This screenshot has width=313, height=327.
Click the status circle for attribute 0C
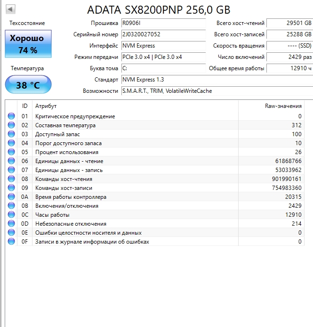[11, 214]
